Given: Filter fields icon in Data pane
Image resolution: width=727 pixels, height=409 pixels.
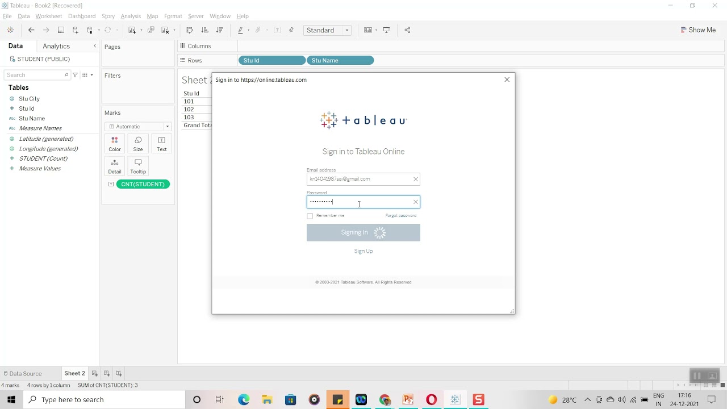Looking at the screenshot, I should point(75,75).
